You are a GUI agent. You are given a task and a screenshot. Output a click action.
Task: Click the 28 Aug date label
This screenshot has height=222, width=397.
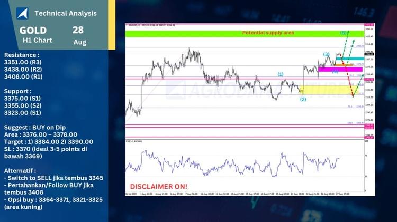[x=79, y=35]
